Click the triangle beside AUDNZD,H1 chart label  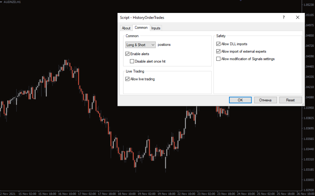click(1, 2)
